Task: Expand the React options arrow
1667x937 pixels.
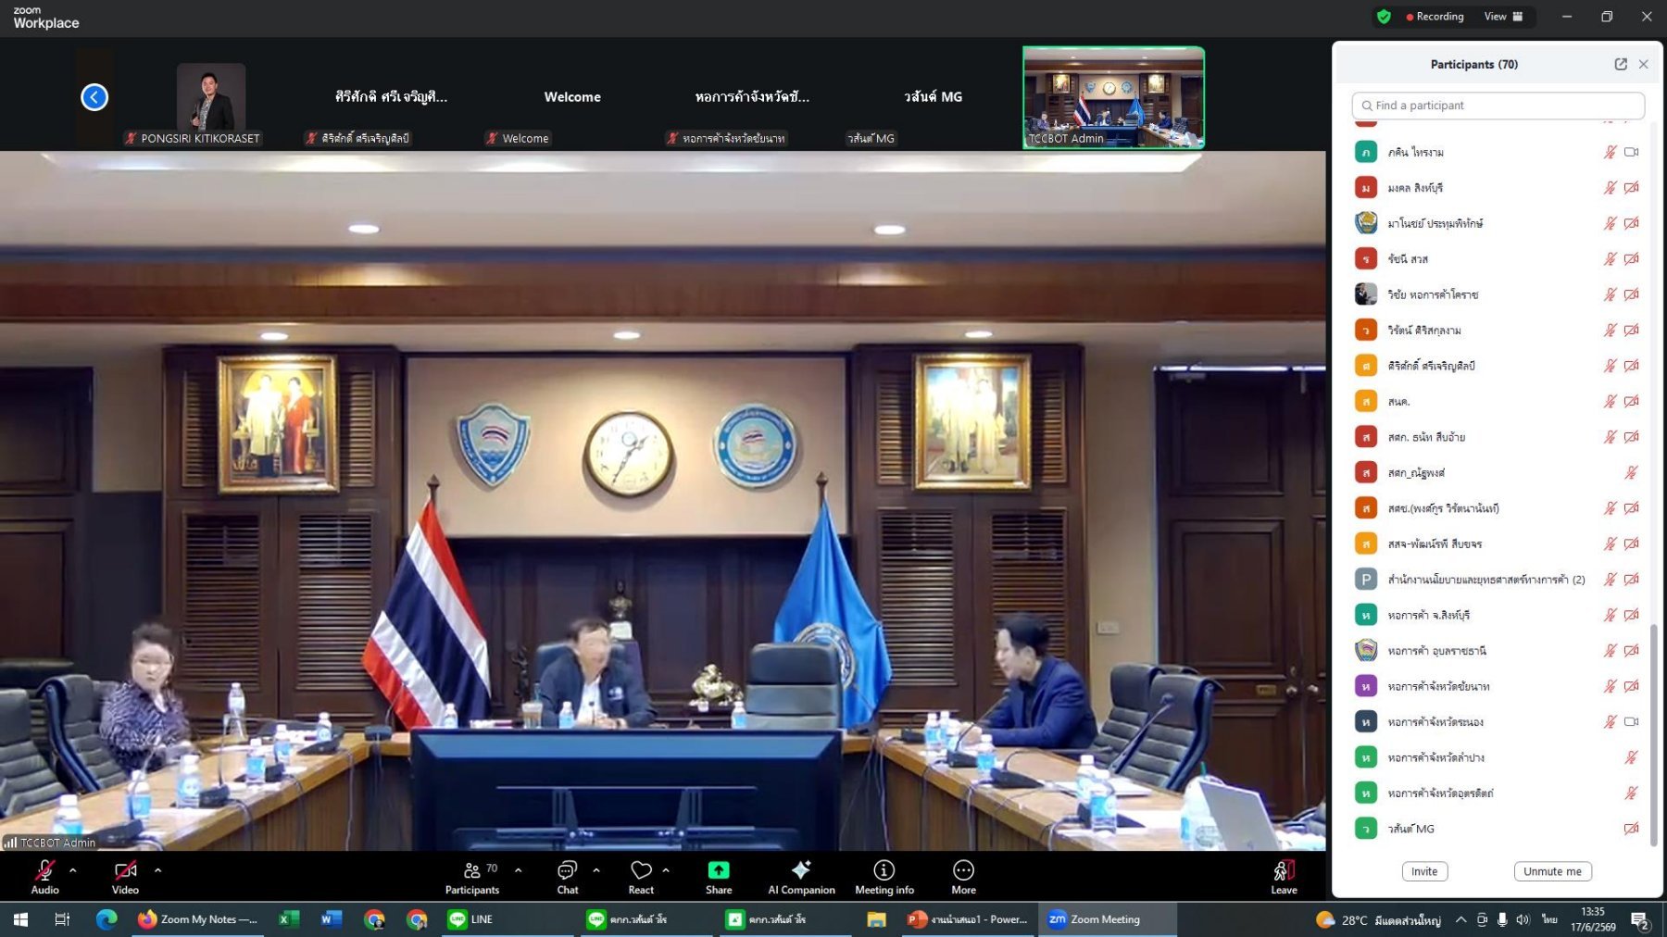Action: point(666,870)
